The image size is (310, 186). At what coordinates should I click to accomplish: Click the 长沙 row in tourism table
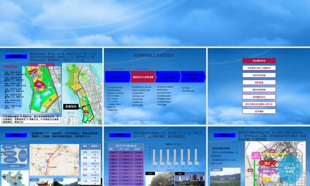(91, 165)
